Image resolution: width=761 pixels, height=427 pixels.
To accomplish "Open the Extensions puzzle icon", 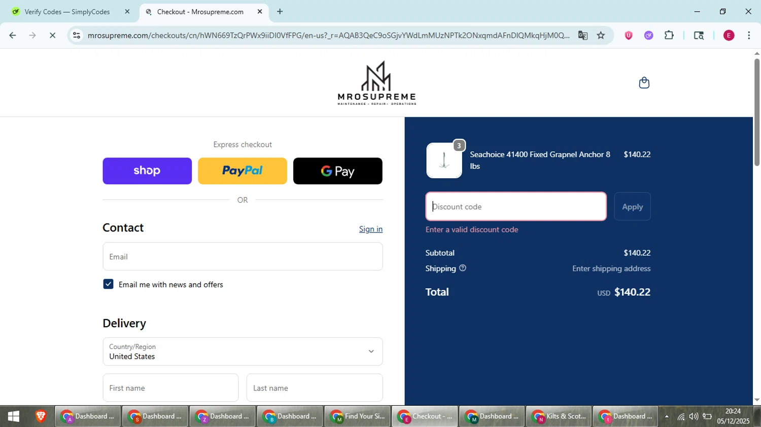I will coord(669,35).
